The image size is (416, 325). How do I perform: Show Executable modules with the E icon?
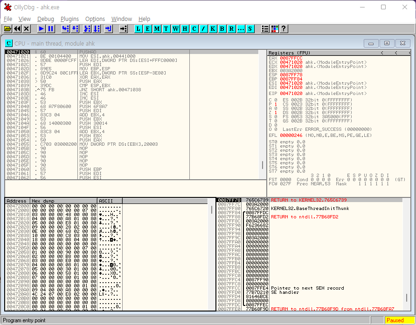[x=147, y=28]
